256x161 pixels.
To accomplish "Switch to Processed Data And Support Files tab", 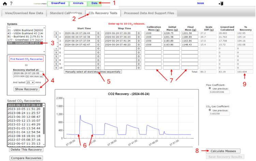I will [149, 13].
